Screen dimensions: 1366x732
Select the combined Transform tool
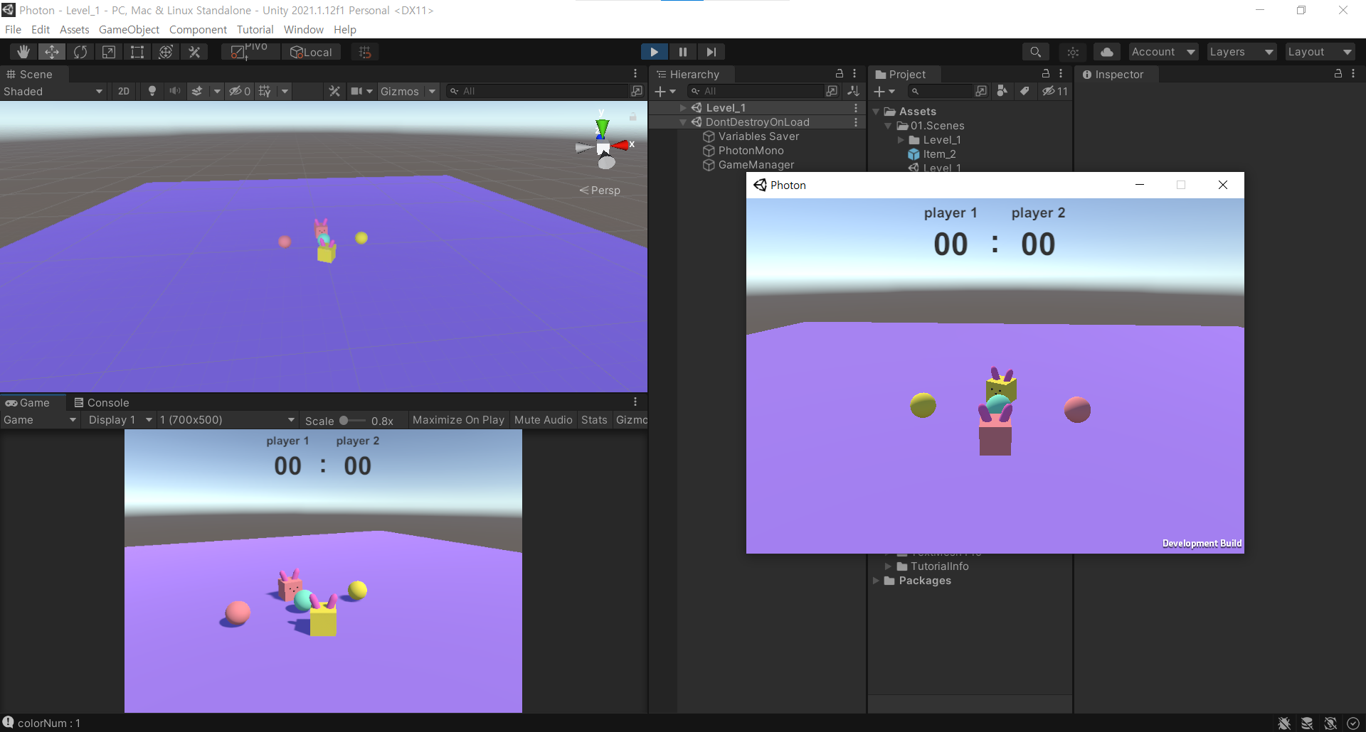166,52
